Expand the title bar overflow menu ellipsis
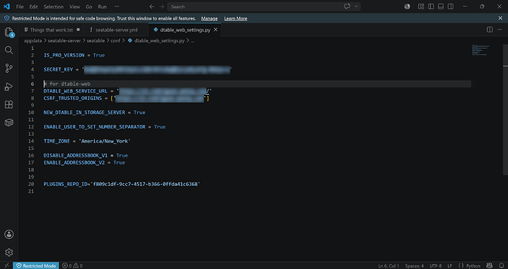Viewport: 508px width, 269px height. [116, 7]
